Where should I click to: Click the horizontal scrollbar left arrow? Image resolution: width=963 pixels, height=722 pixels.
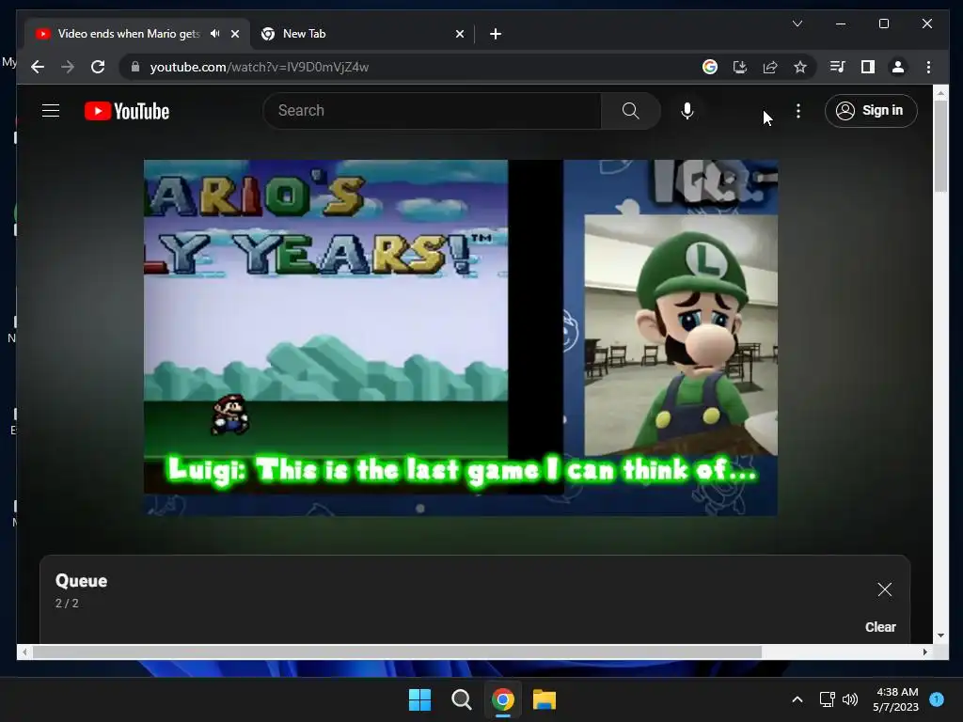(24, 652)
